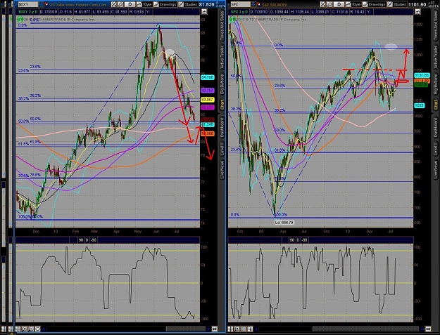Open Active Trader sidebar tab beside SPX chart
The width and height of the screenshot is (440, 335).
tap(436, 58)
